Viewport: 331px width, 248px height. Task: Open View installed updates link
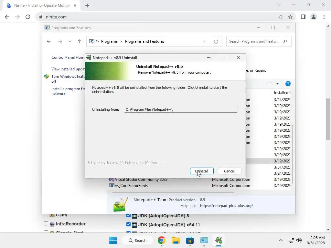pos(68,69)
